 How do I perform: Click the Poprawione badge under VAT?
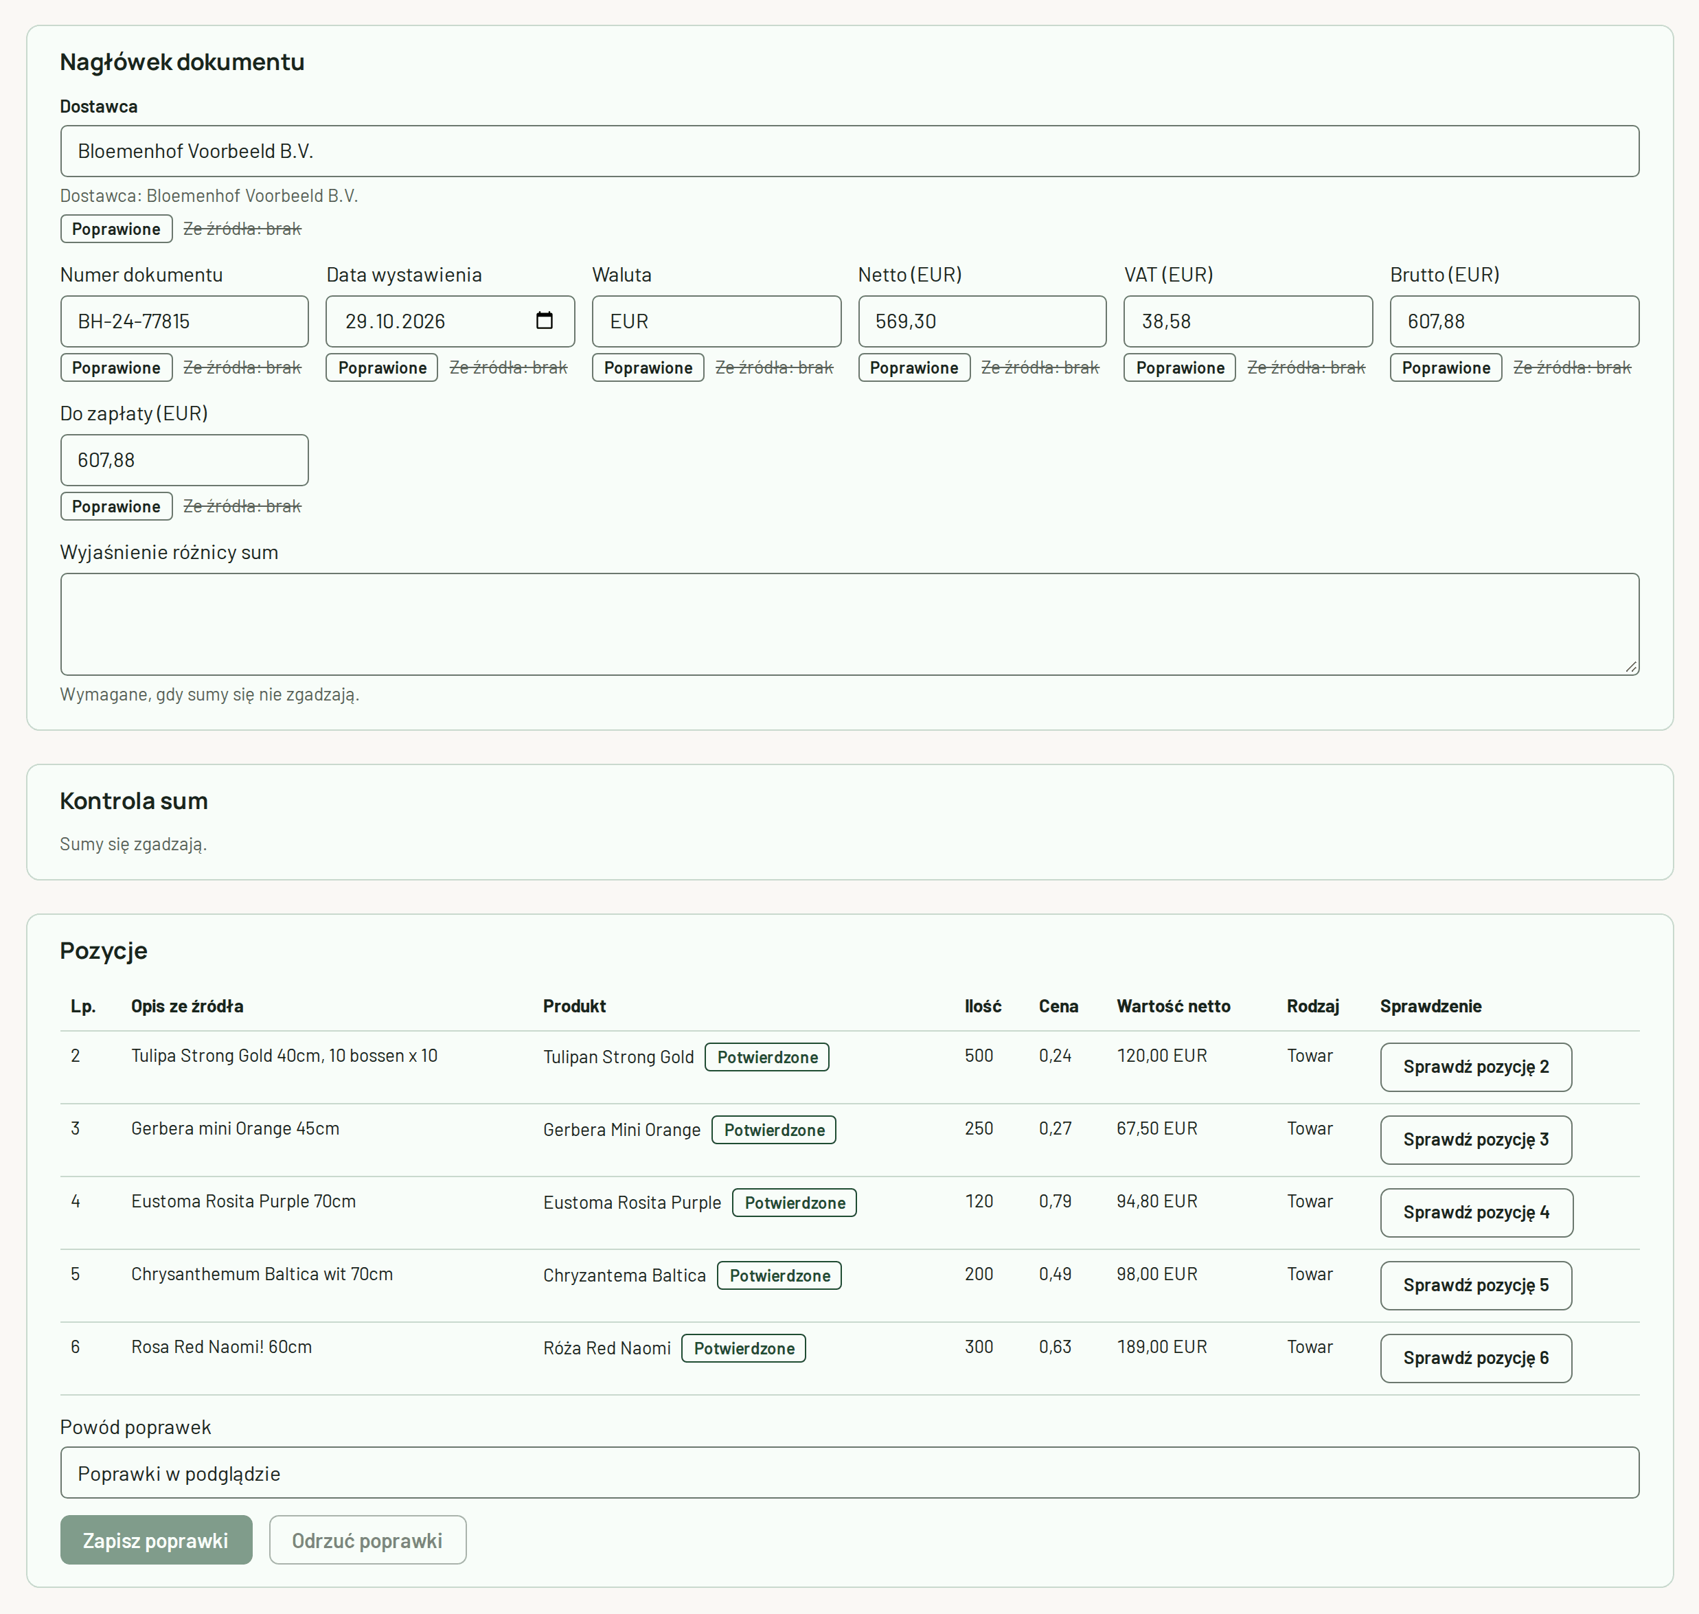click(1179, 367)
